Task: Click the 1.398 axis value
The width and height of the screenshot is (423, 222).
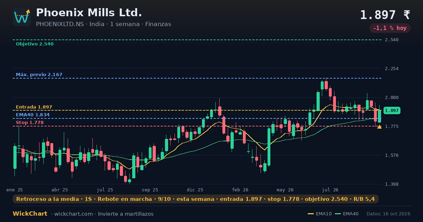Action: point(392,184)
